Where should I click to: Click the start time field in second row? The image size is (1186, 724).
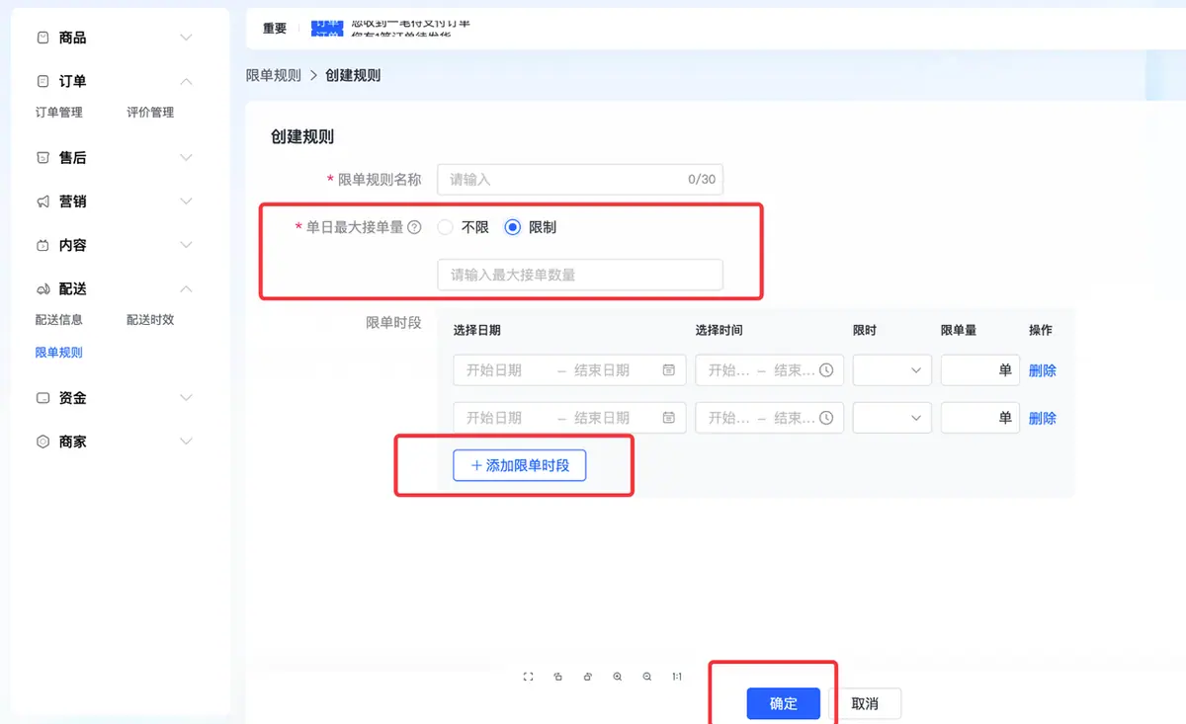click(728, 418)
